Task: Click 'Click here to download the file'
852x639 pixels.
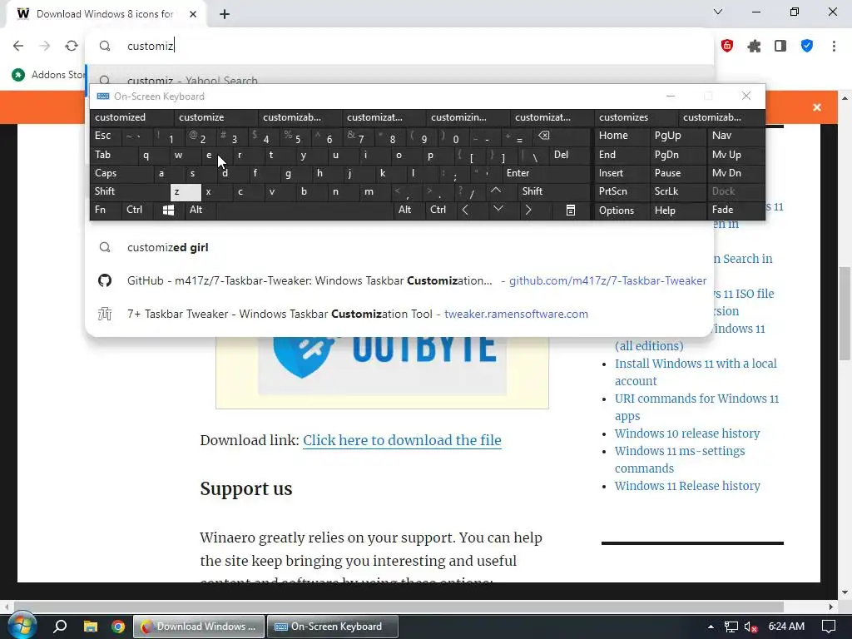Action: pos(402,440)
